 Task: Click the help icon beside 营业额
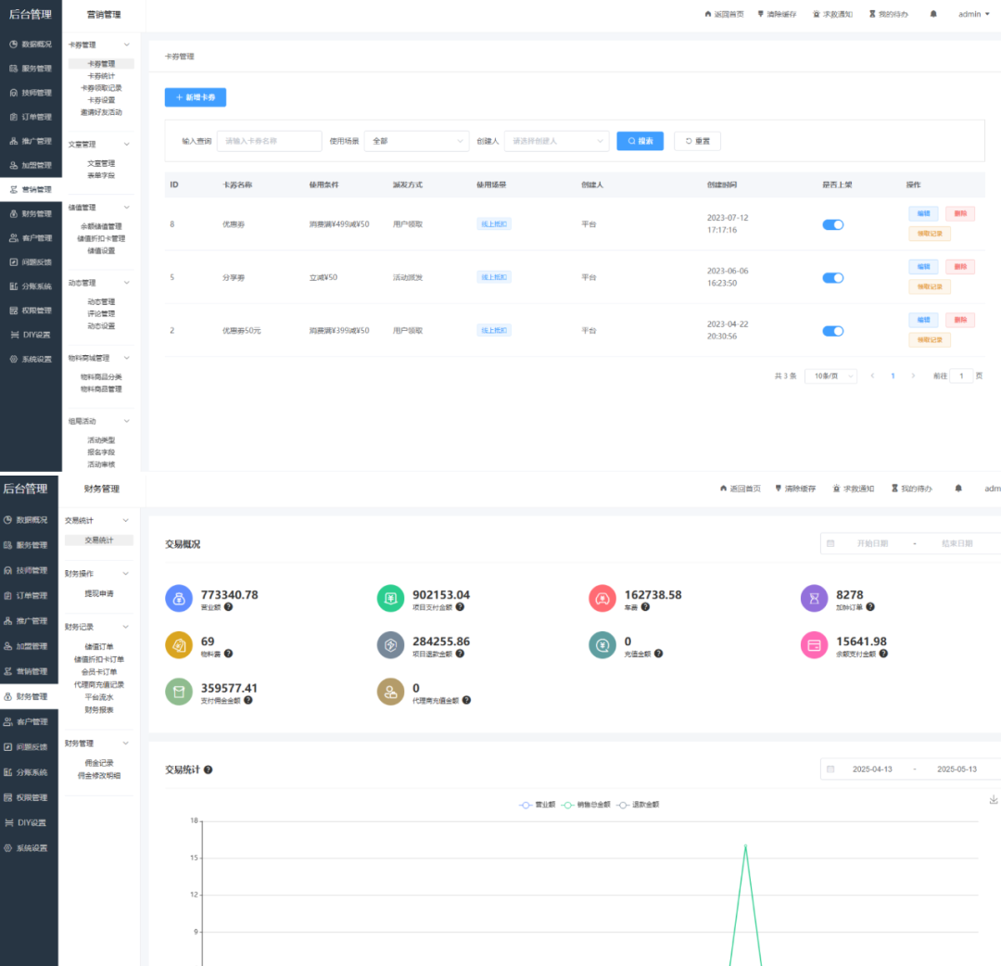[x=228, y=607]
